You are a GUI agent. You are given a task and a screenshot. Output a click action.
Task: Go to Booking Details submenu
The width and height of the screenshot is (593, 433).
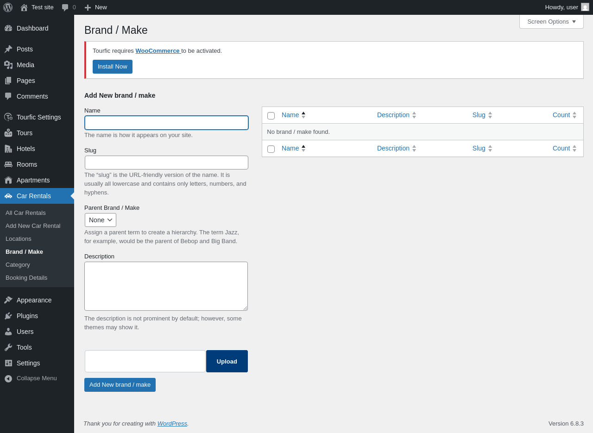point(26,278)
